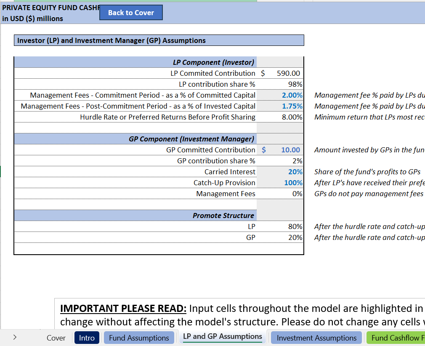Open the Investment Assumptions sheet tab
Screen dimensions: 425x346
[x=316, y=338]
